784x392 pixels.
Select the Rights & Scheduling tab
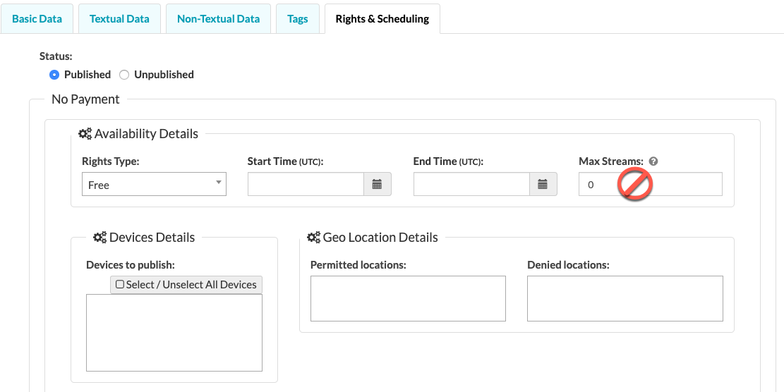pyautogui.click(x=382, y=19)
